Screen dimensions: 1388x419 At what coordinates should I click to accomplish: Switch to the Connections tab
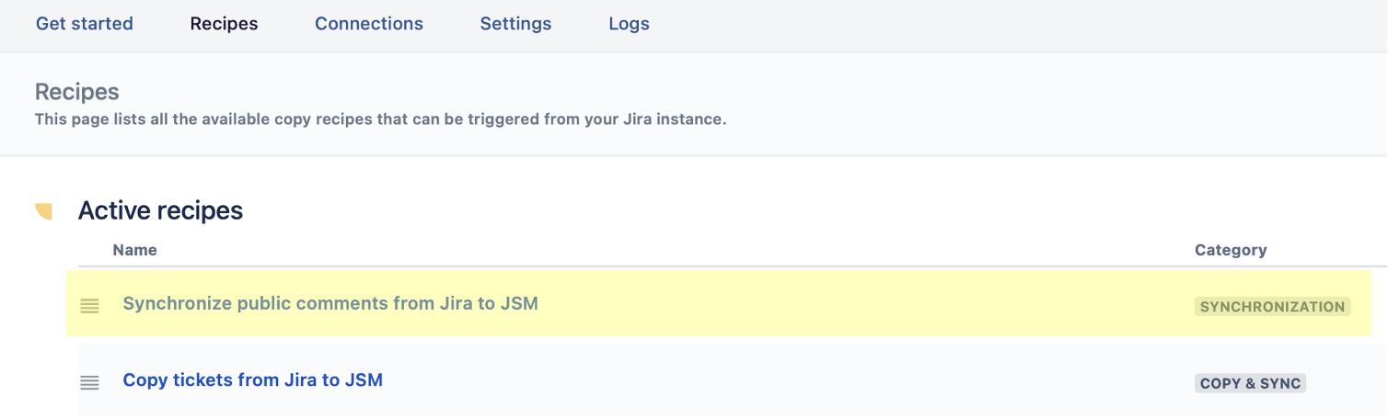pos(369,24)
